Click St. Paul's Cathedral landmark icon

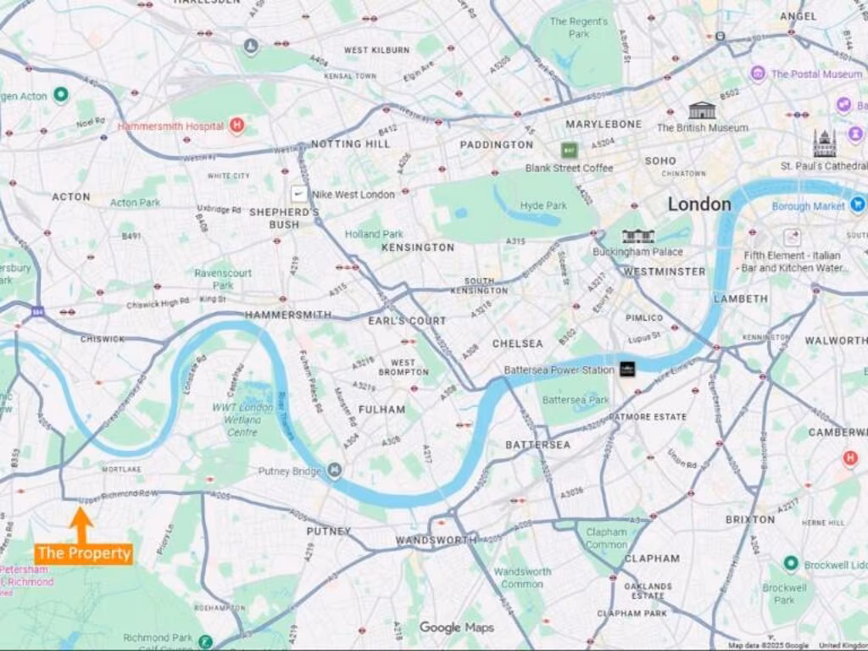pyautogui.click(x=824, y=143)
